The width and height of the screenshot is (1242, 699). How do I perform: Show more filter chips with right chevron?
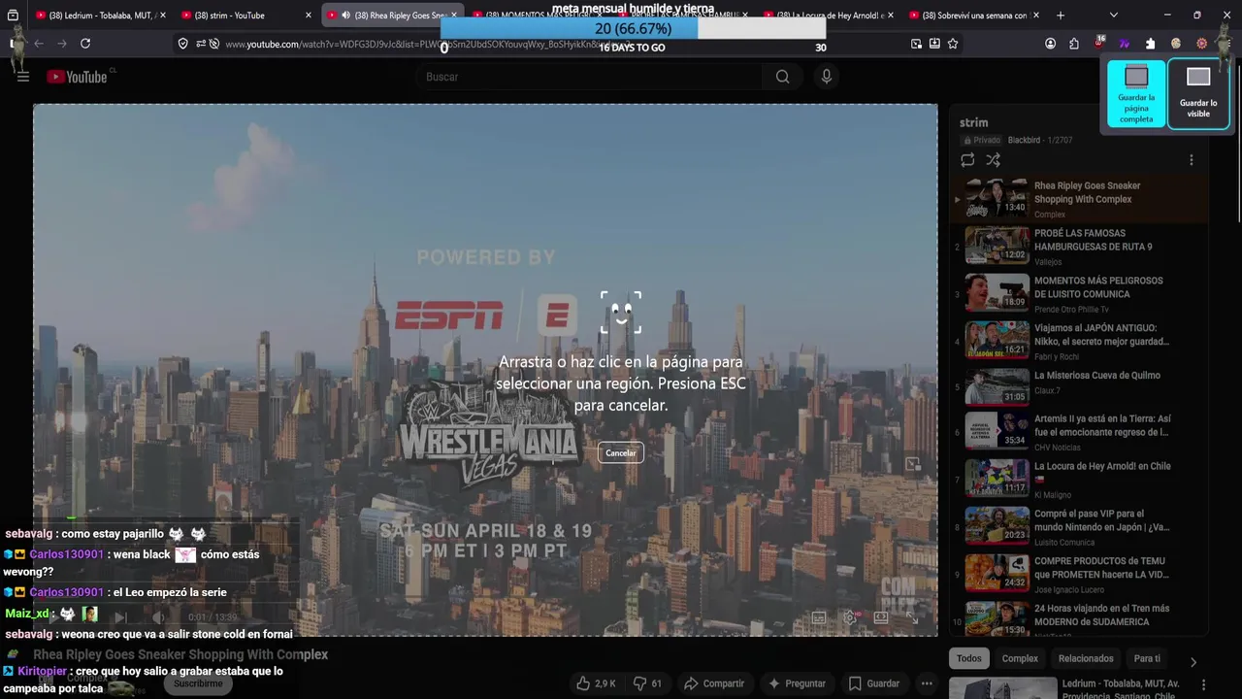tap(1193, 662)
